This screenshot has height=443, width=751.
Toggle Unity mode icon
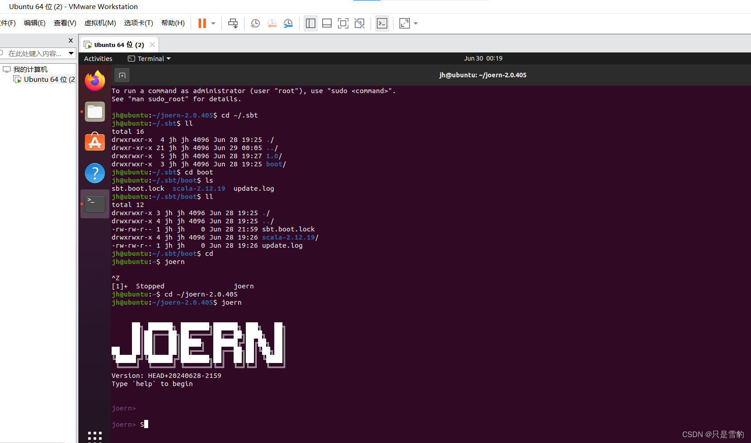coord(359,23)
